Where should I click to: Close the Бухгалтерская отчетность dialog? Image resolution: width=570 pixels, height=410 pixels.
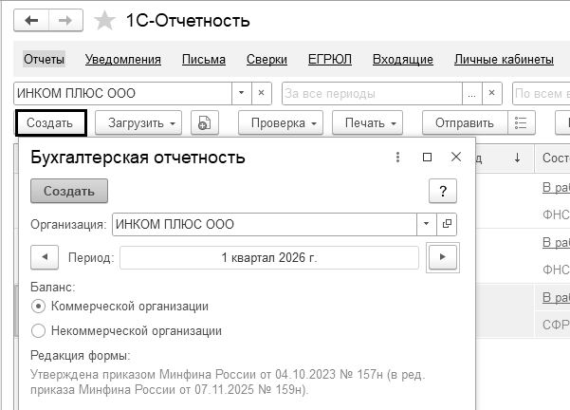tap(456, 158)
